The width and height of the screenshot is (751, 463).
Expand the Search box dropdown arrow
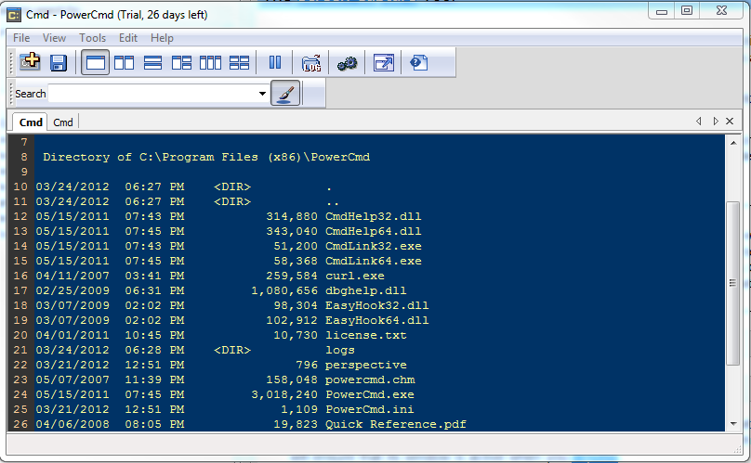click(x=262, y=94)
